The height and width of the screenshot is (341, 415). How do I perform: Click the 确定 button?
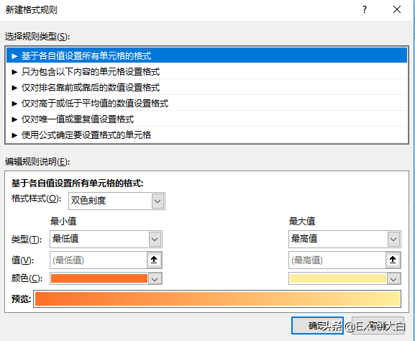(317, 326)
